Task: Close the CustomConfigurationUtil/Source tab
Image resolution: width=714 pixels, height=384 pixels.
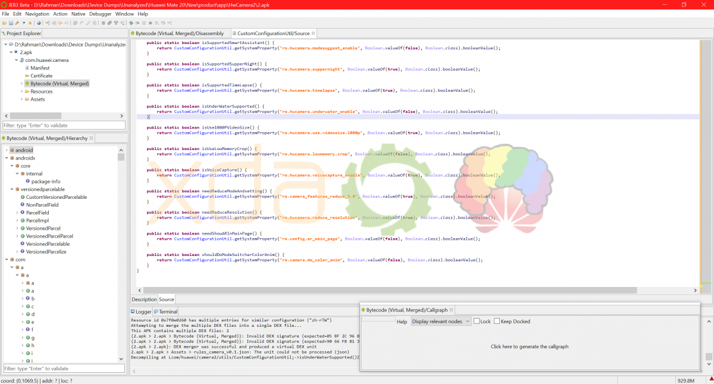Action: [x=314, y=33]
